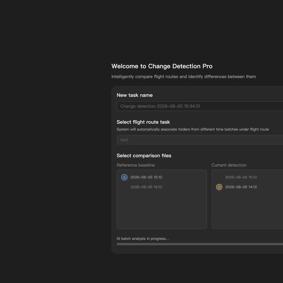Select 2026-08-05 14:12 in Current detection
The width and height of the screenshot is (283, 283).
pos(241,187)
